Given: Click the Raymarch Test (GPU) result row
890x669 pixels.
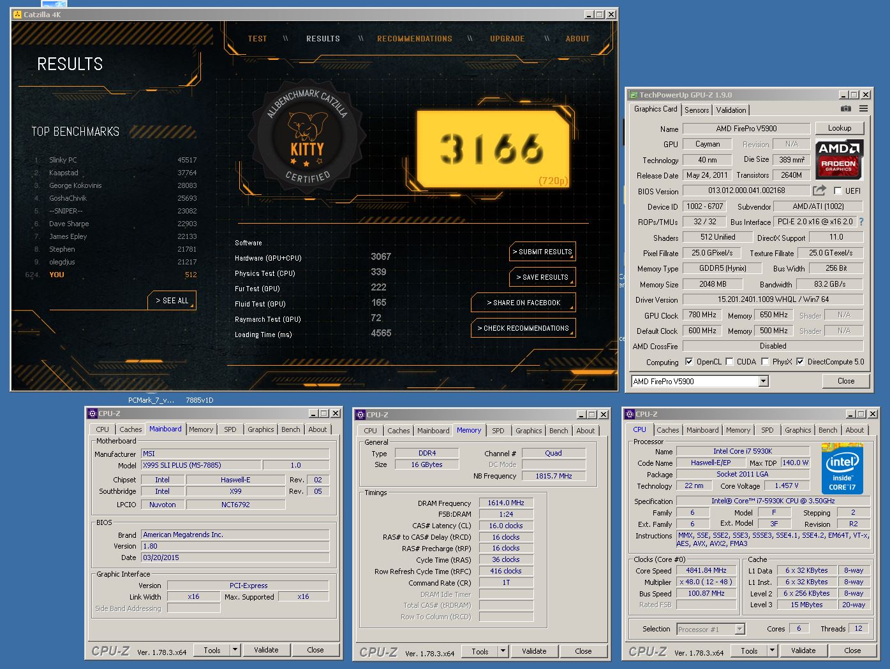Looking at the screenshot, I should point(313,319).
